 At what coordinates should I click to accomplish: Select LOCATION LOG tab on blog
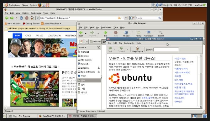tap(54, 35)
